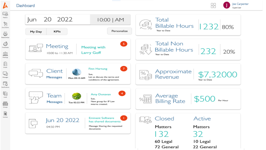Click the red Client Messages count badge

click(123, 69)
